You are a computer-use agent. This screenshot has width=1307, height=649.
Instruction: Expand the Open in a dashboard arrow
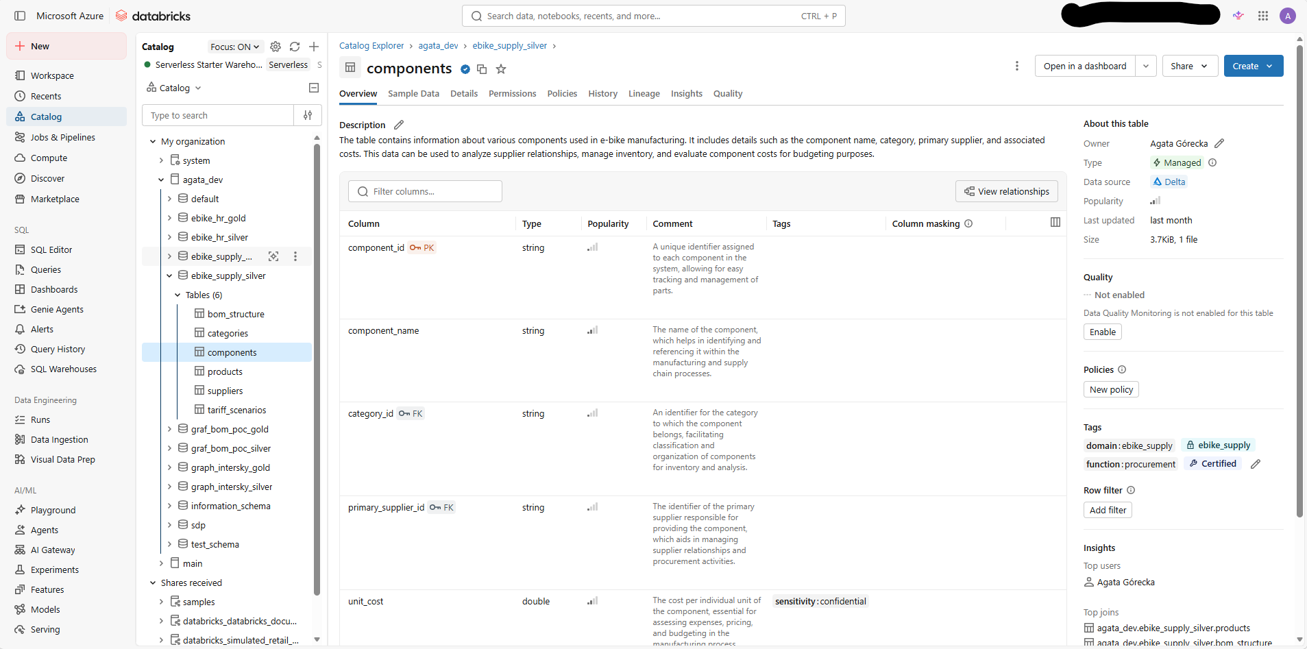1146,66
